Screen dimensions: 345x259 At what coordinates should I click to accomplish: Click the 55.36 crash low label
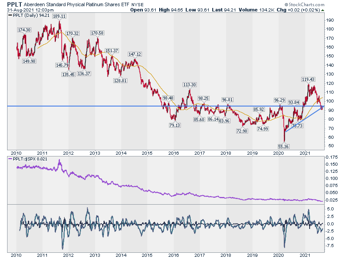[x=284, y=146]
